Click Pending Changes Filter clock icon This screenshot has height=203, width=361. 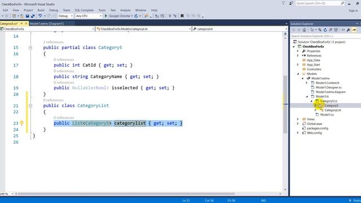(x=312, y=30)
